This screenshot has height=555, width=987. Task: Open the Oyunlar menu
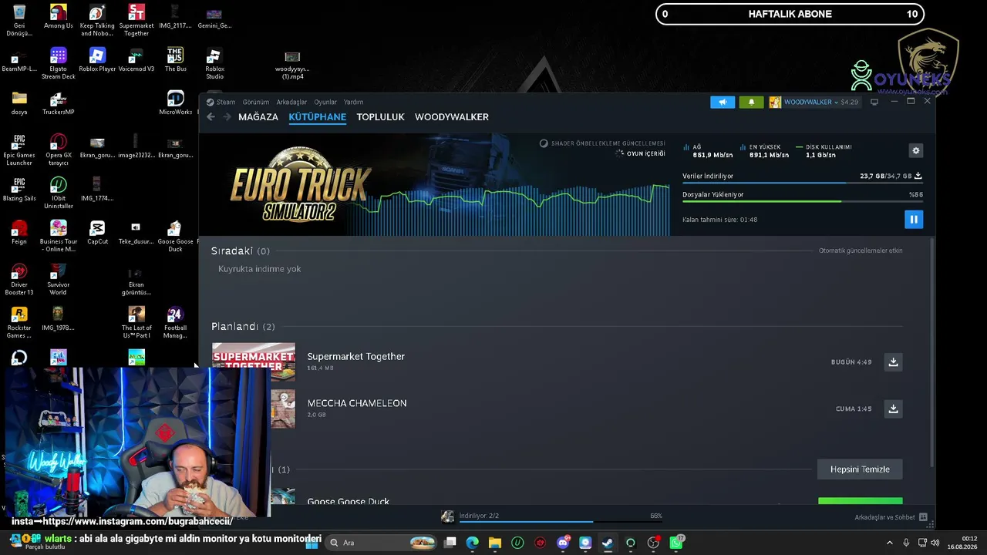click(325, 102)
